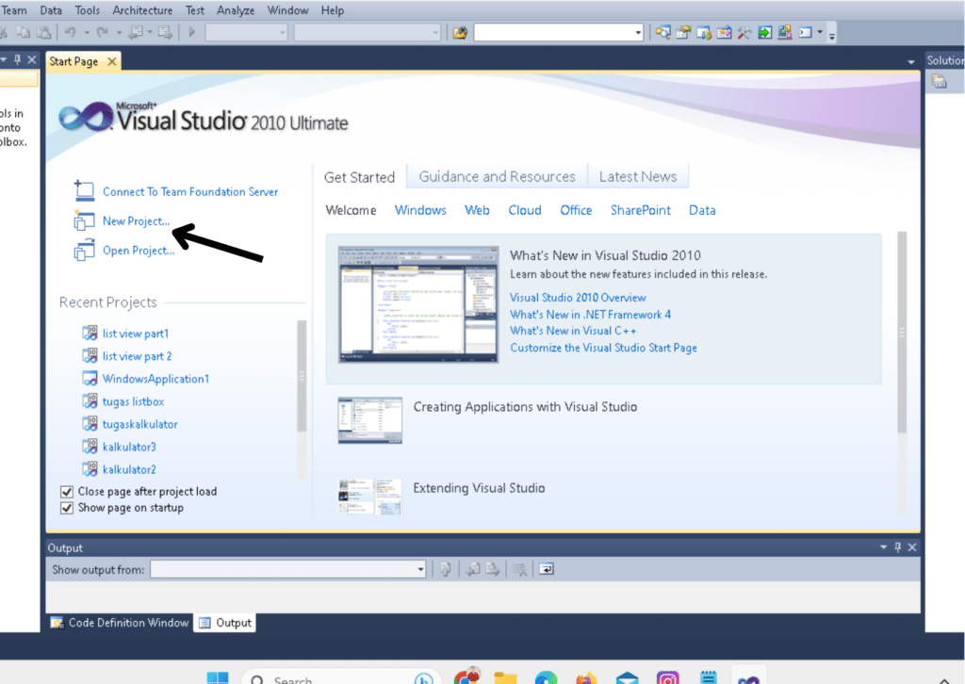
Task: Click Get Started content vertical scrollbar
Action: (902, 333)
